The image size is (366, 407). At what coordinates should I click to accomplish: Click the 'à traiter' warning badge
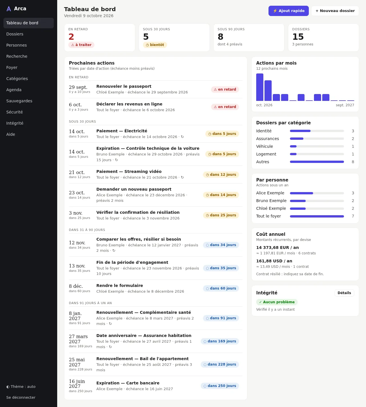(x=81, y=45)
